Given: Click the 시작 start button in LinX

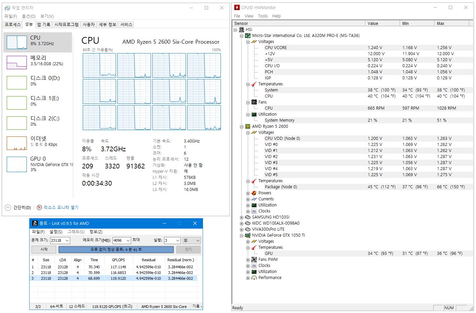Looking at the screenshot, I should coord(44,249).
